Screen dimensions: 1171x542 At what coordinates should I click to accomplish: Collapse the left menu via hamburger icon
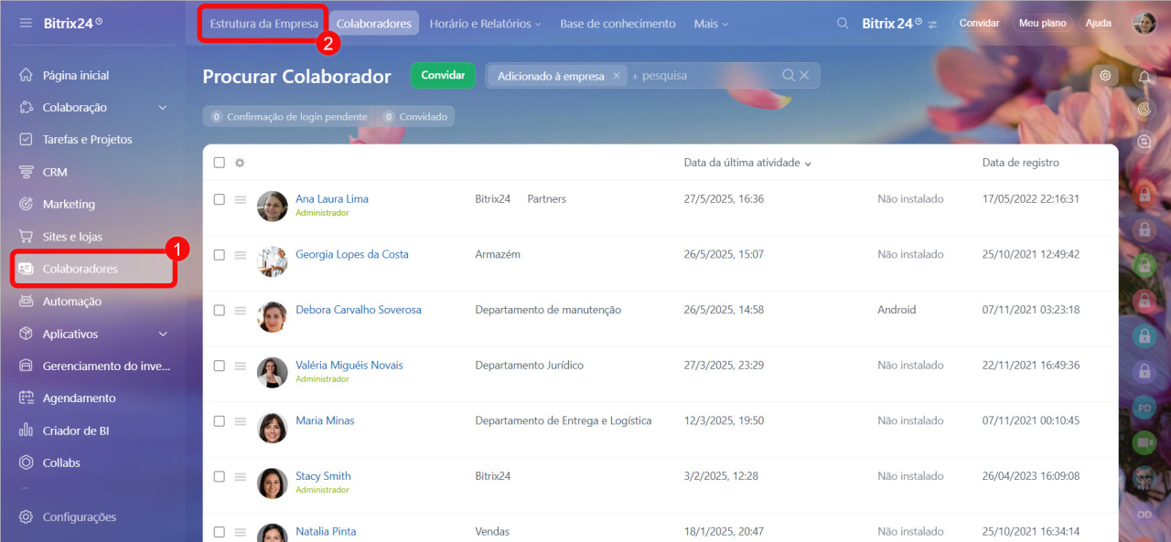[26, 23]
